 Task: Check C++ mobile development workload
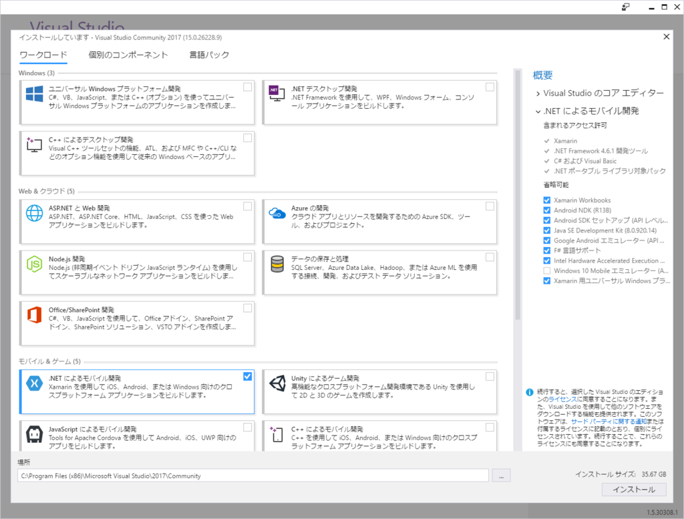[490, 427]
